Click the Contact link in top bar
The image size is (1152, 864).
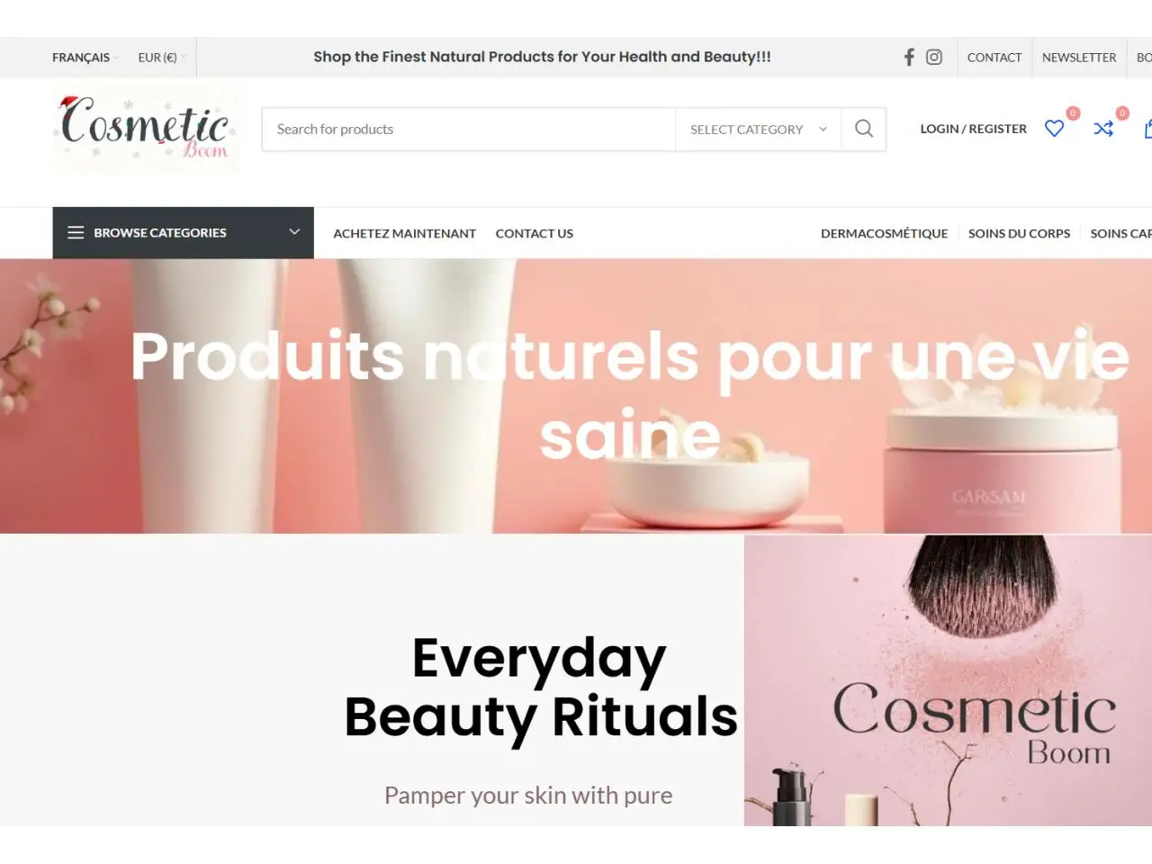[x=994, y=58]
